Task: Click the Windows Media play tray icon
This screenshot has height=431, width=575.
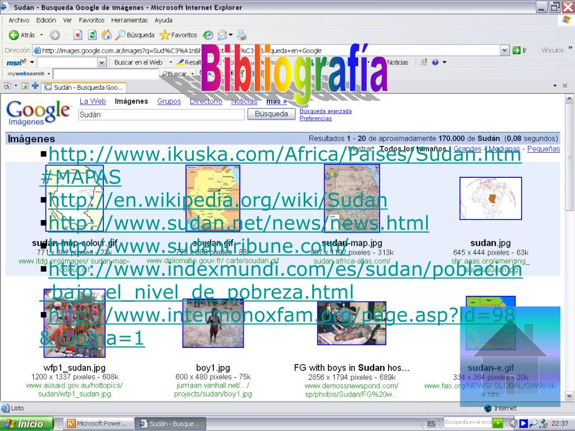Action: [523, 423]
